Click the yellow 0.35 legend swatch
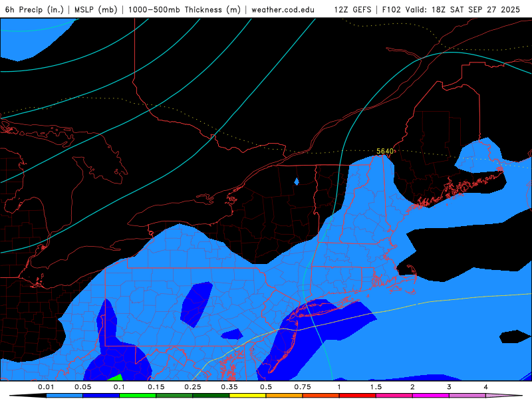 pos(247,396)
